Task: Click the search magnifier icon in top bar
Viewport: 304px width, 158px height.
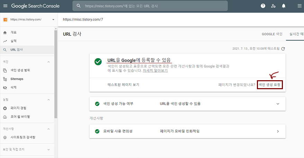Action: point(79,6)
